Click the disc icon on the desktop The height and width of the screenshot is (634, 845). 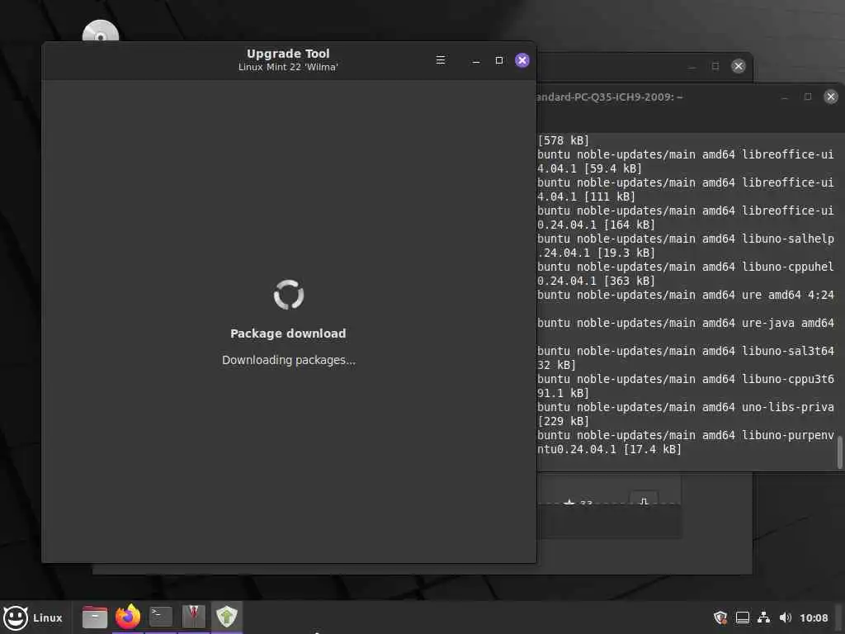point(100,32)
